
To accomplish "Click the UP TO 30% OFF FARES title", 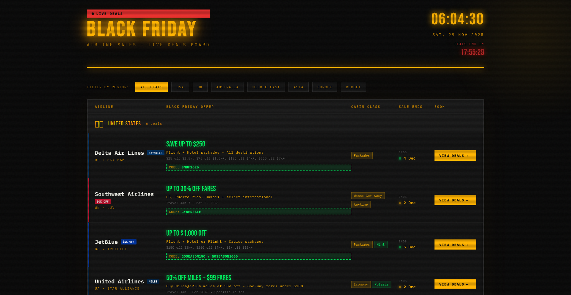I will pos(191,189).
